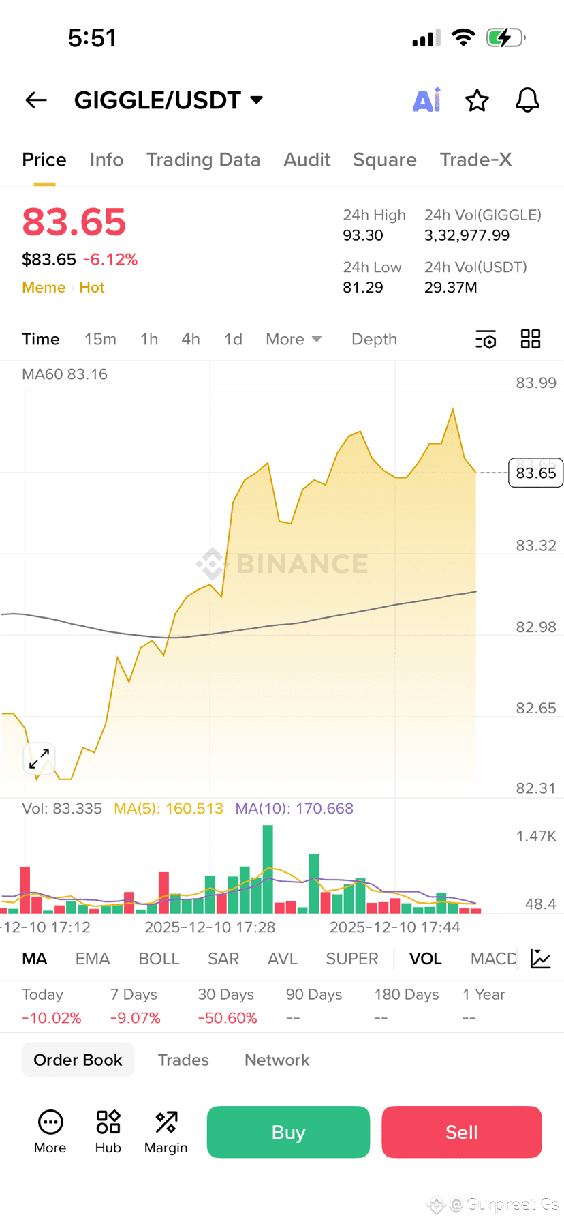564x1222 pixels.
Task: Switch to the Depth chart
Action: (374, 339)
